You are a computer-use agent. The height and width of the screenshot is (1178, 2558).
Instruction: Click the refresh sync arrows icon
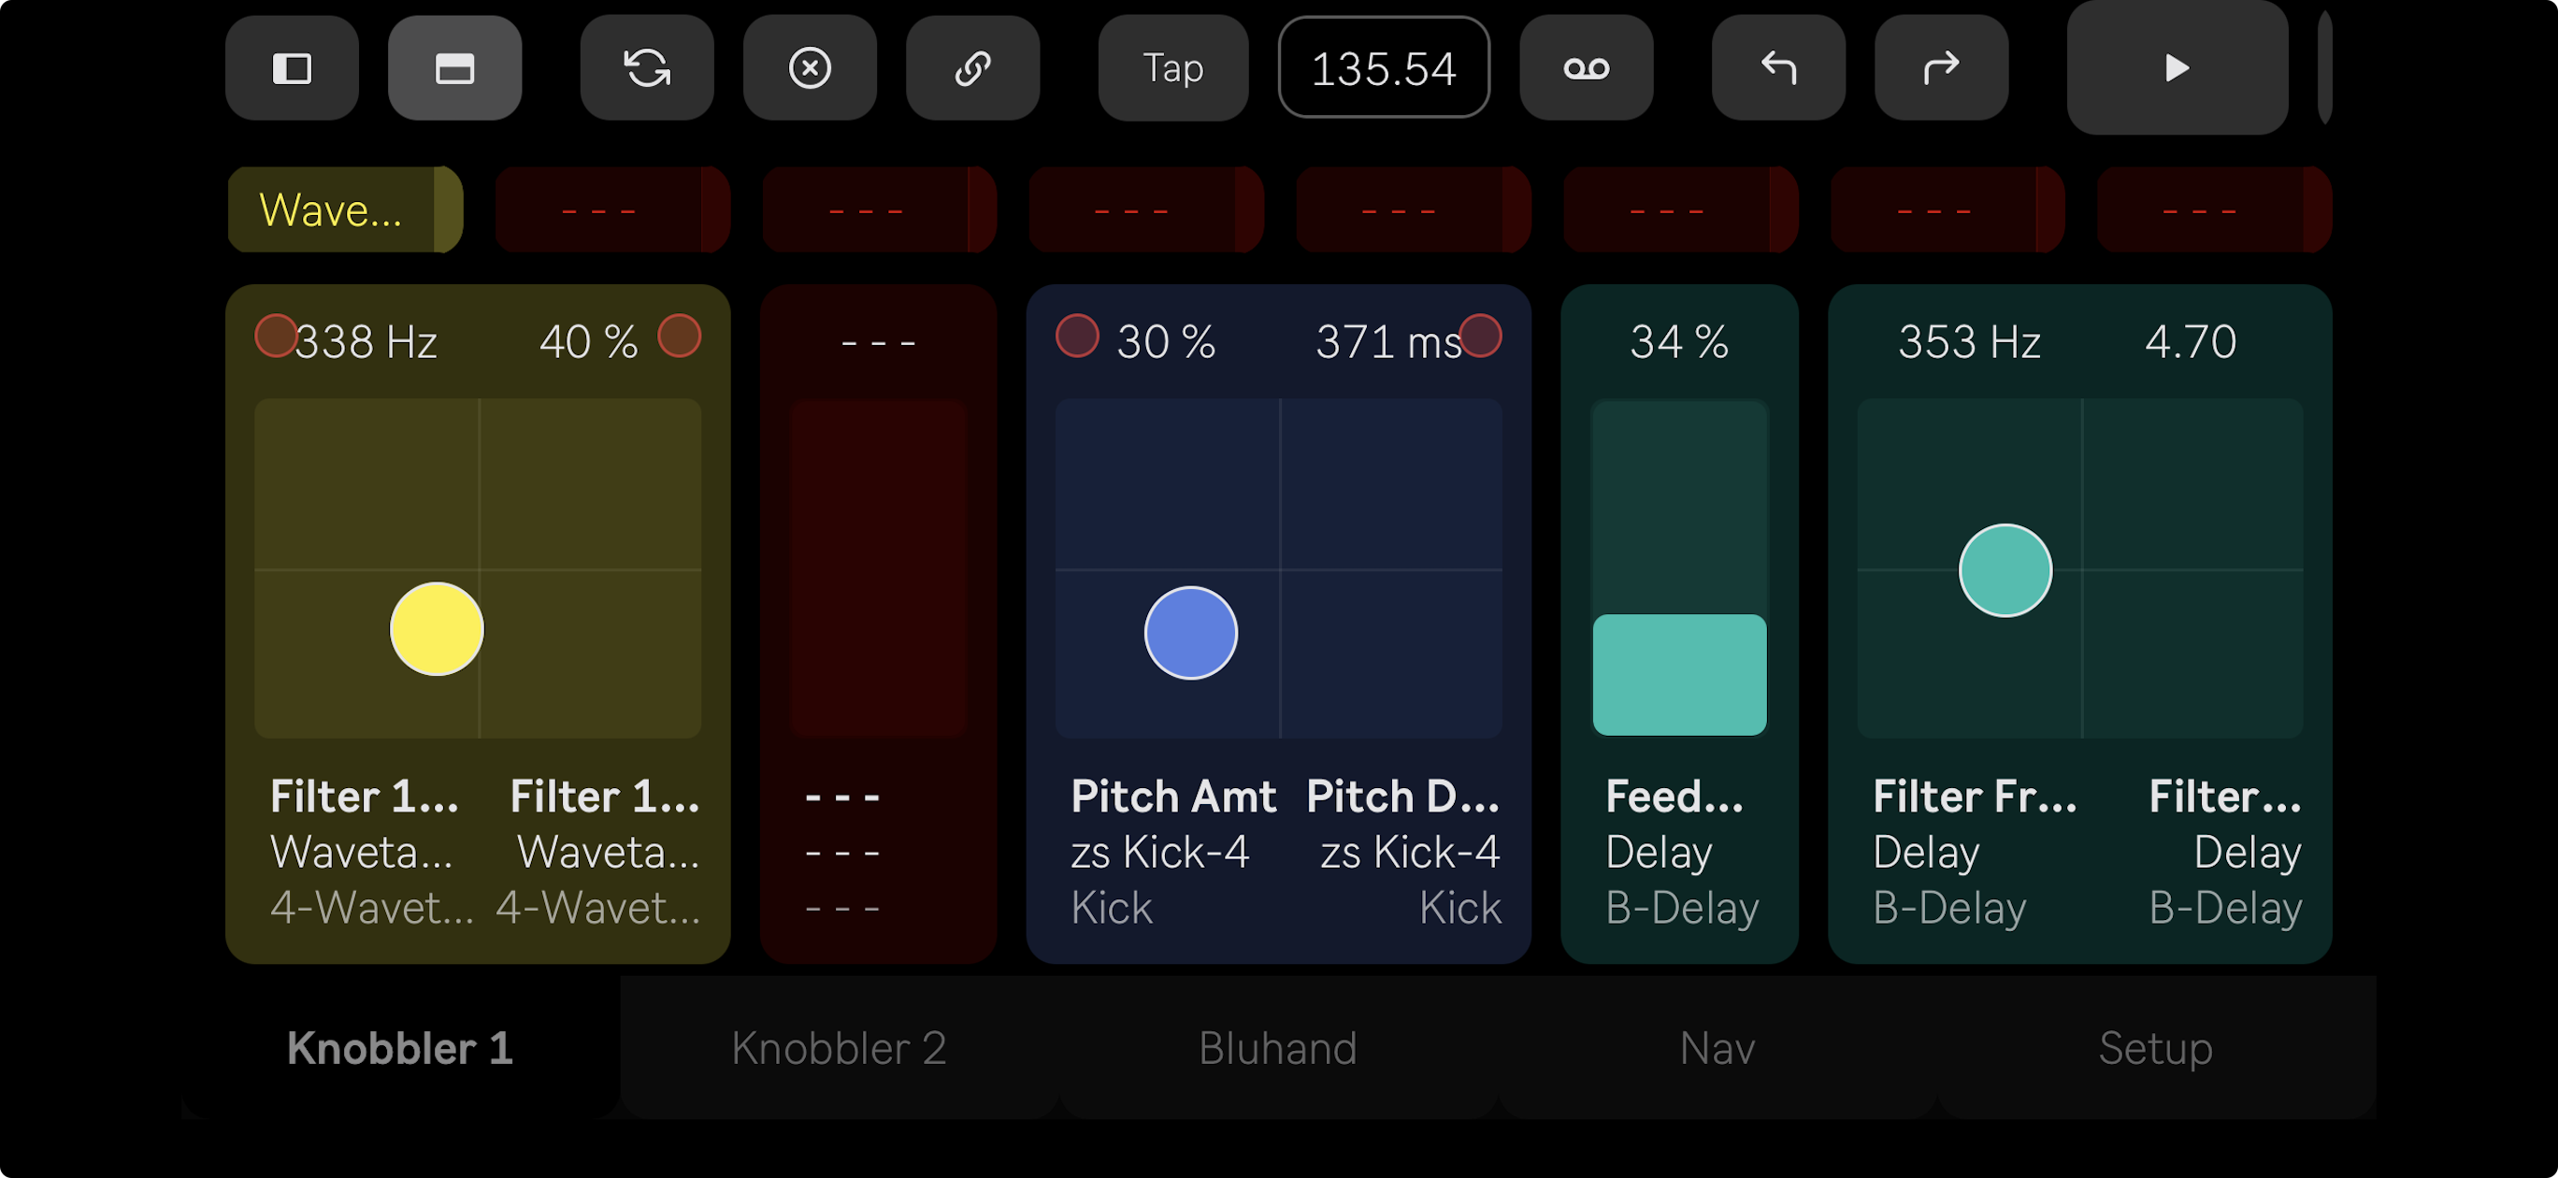coord(646,68)
